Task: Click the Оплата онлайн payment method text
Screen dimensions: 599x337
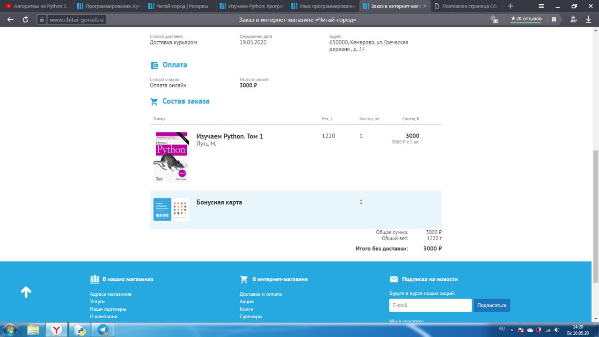Action: [x=168, y=85]
